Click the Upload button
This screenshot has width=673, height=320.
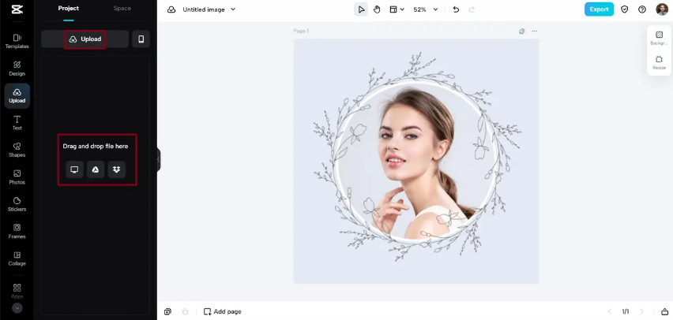85,39
